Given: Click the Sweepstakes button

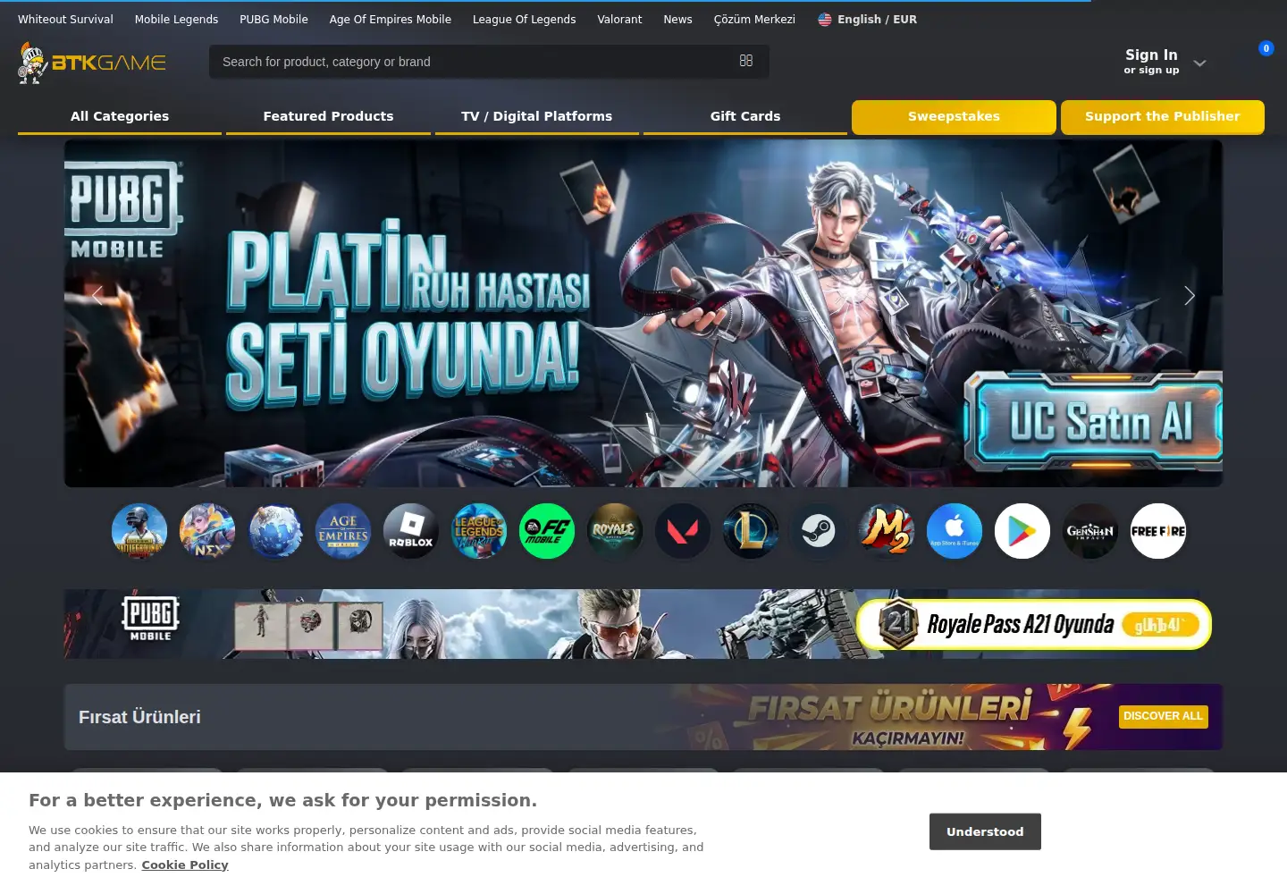Looking at the screenshot, I should (954, 117).
